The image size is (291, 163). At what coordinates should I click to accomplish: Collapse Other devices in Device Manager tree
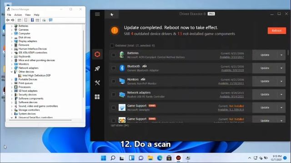click(x=12, y=72)
